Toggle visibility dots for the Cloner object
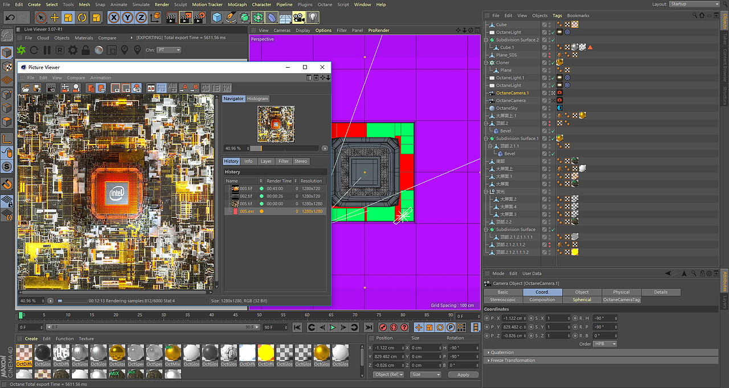The height and width of the screenshot is (388, 729). click(x=550, y=63)
